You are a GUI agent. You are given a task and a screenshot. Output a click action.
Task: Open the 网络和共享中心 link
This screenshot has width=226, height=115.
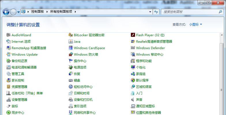[x=85, y=113]
